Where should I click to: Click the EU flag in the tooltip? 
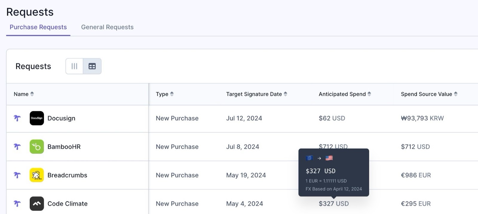tap(309, 158)
